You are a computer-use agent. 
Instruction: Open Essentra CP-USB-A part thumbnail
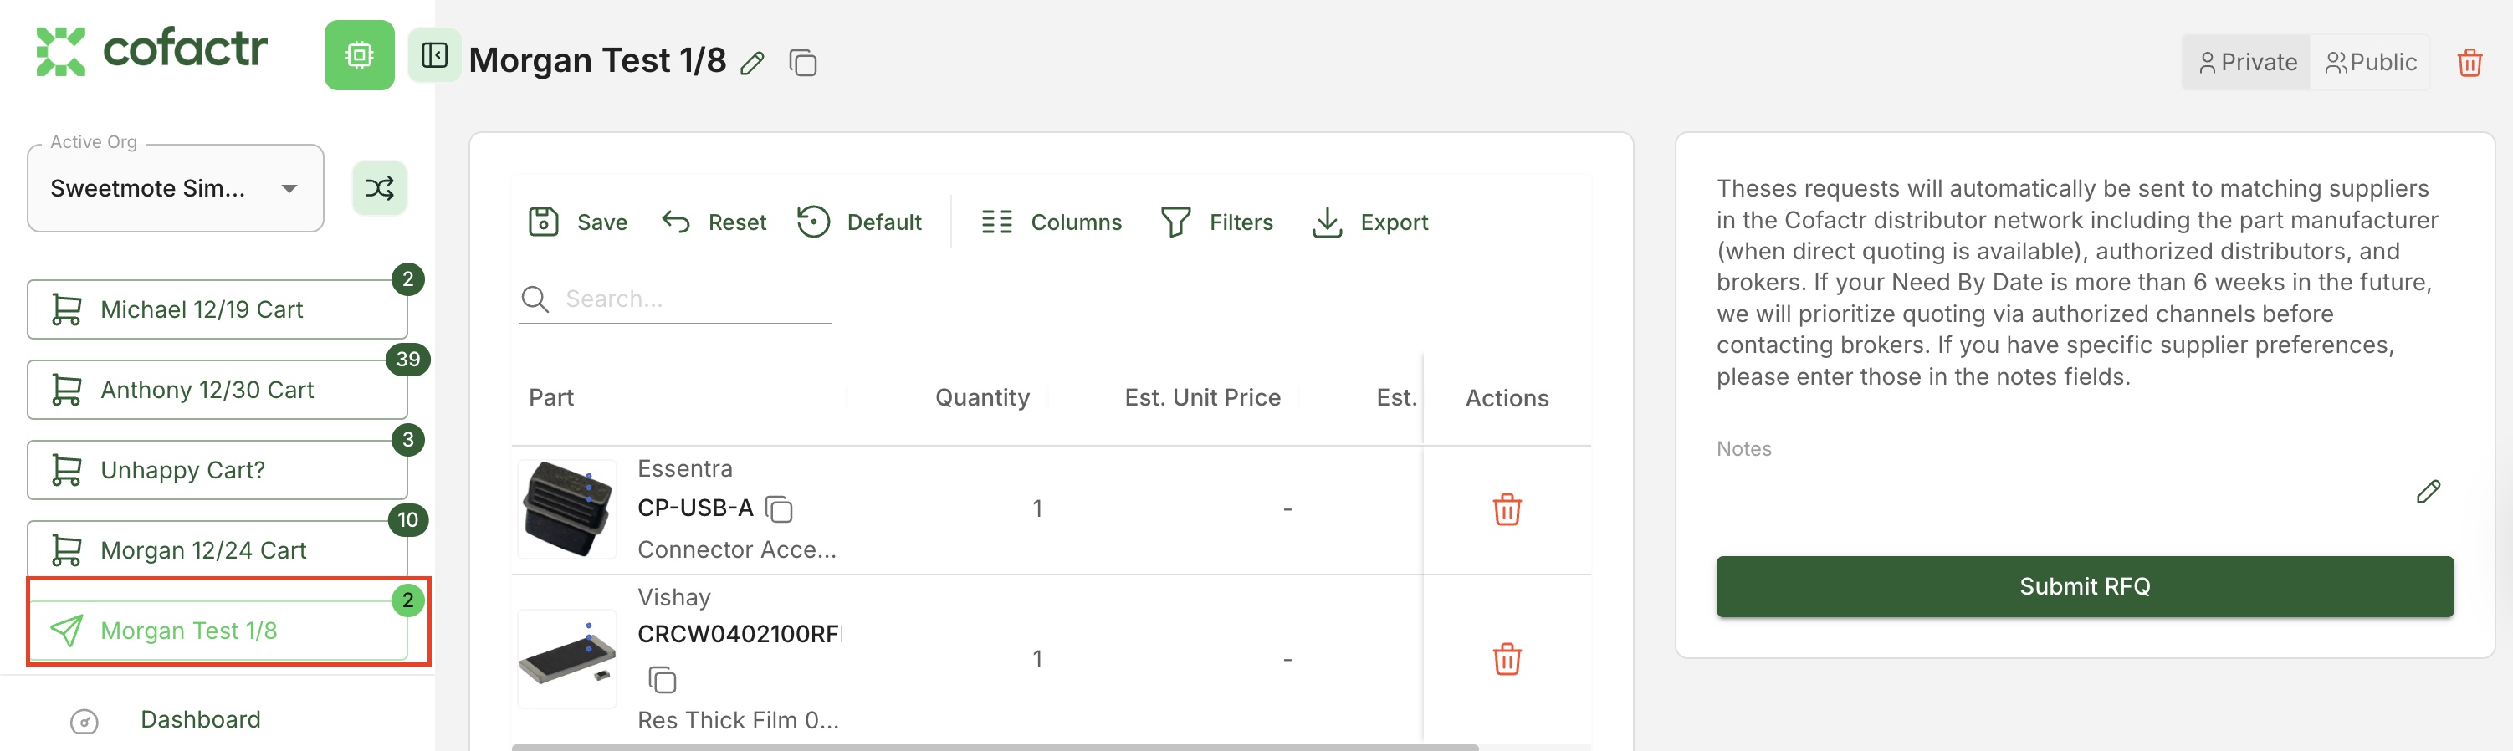click(x=567, y=509)
